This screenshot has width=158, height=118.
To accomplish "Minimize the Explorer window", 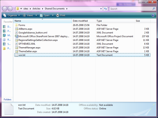I will click(x=141, y=2).
